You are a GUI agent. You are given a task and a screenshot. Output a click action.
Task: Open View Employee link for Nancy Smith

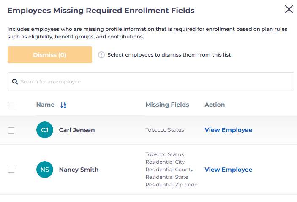tap(228, 170)
